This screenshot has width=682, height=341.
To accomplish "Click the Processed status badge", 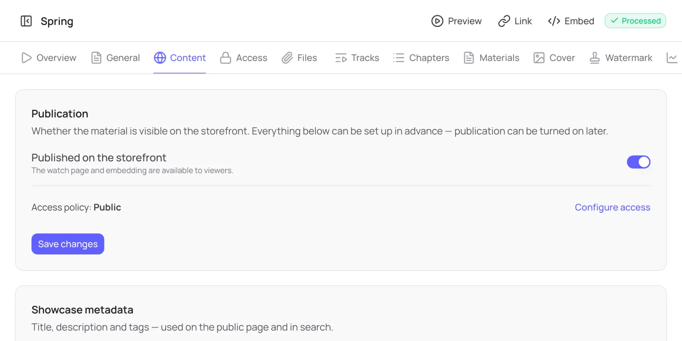I will [x=635, y=21].
